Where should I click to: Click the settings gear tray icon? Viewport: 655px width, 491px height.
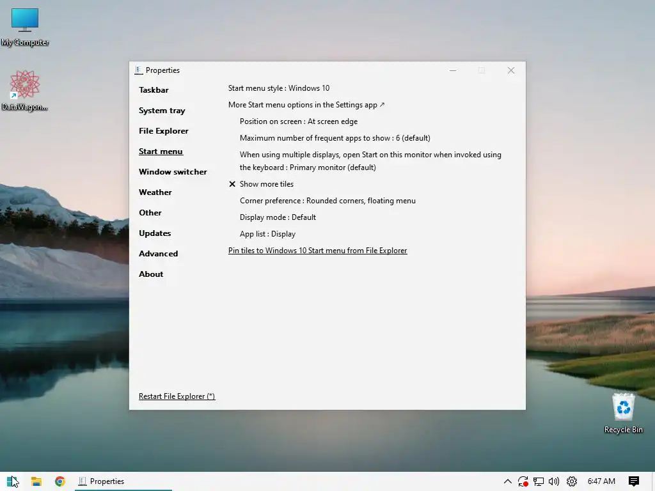(x=571, y=481)
